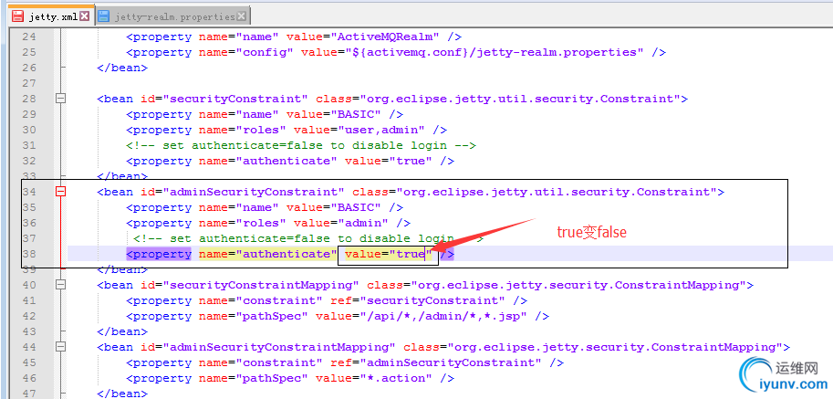Collapse the securityConstraint bean fold at line 28
The height and width of the screenshot is (399, 833).
(61, 99)
